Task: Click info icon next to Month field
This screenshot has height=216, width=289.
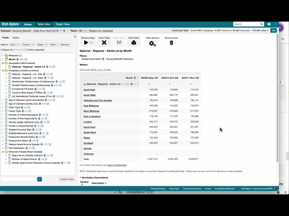Action: click(17, 59)
